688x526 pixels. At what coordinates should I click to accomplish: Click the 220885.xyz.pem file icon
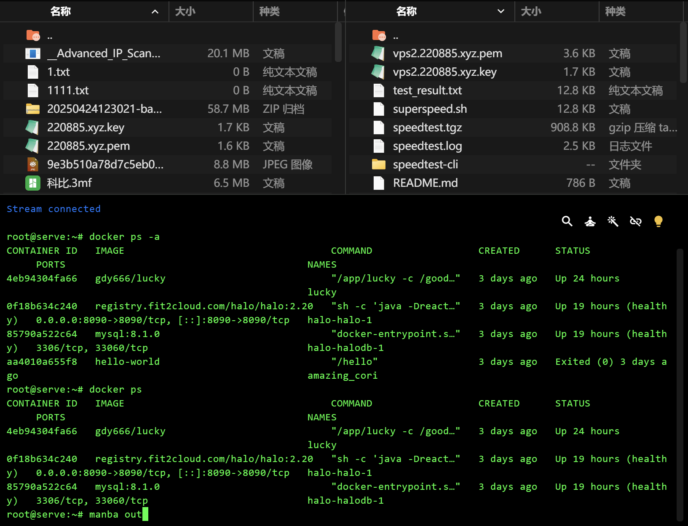[x=33, y=146]
